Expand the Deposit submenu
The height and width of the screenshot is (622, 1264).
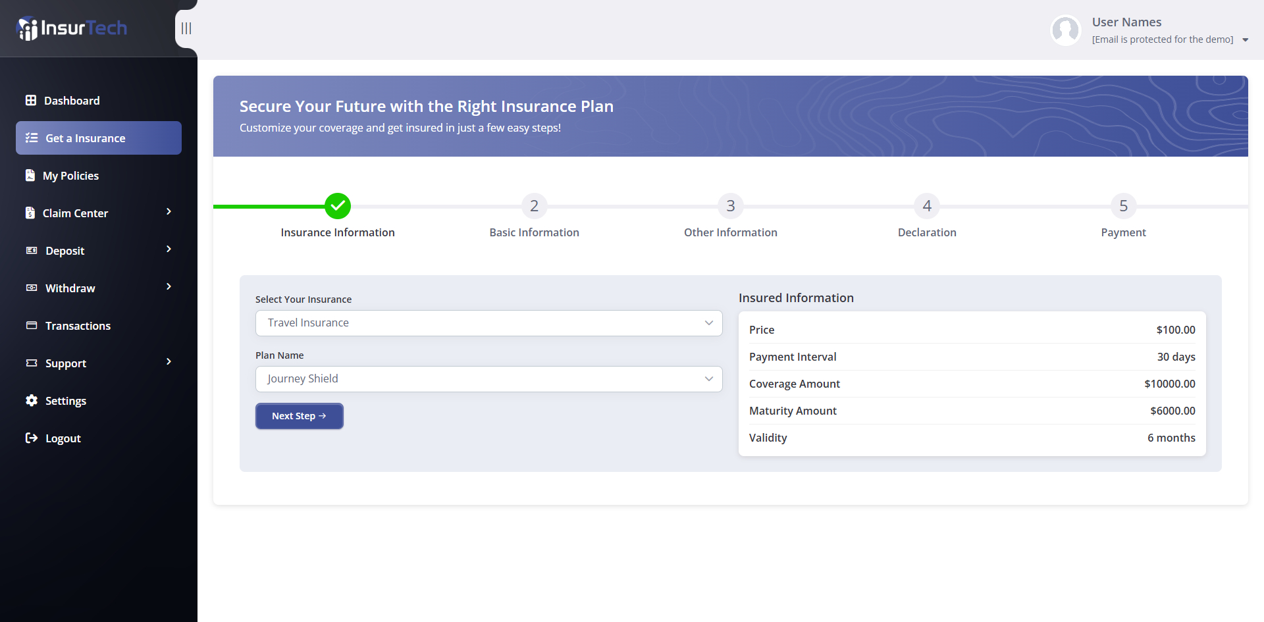[x=169, y=249]
